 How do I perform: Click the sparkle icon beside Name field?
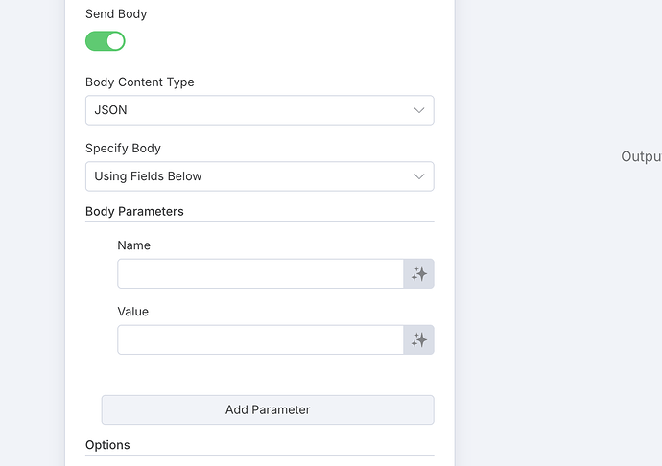pyautogui.click(x=418, y=274)
